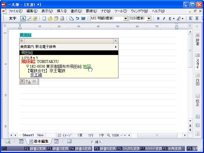
Task: Open the 作図 side panel
Action: tap(197, 79)
